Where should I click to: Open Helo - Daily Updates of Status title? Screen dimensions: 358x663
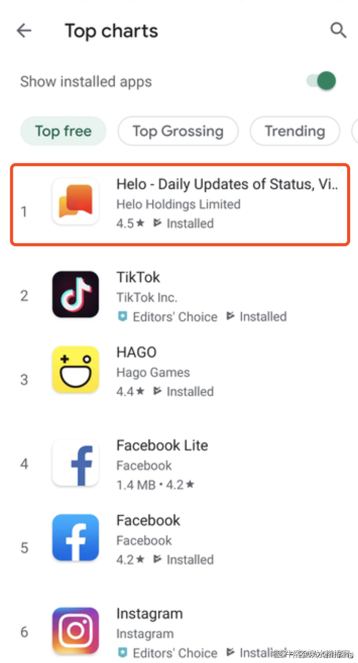coord(227,184)
